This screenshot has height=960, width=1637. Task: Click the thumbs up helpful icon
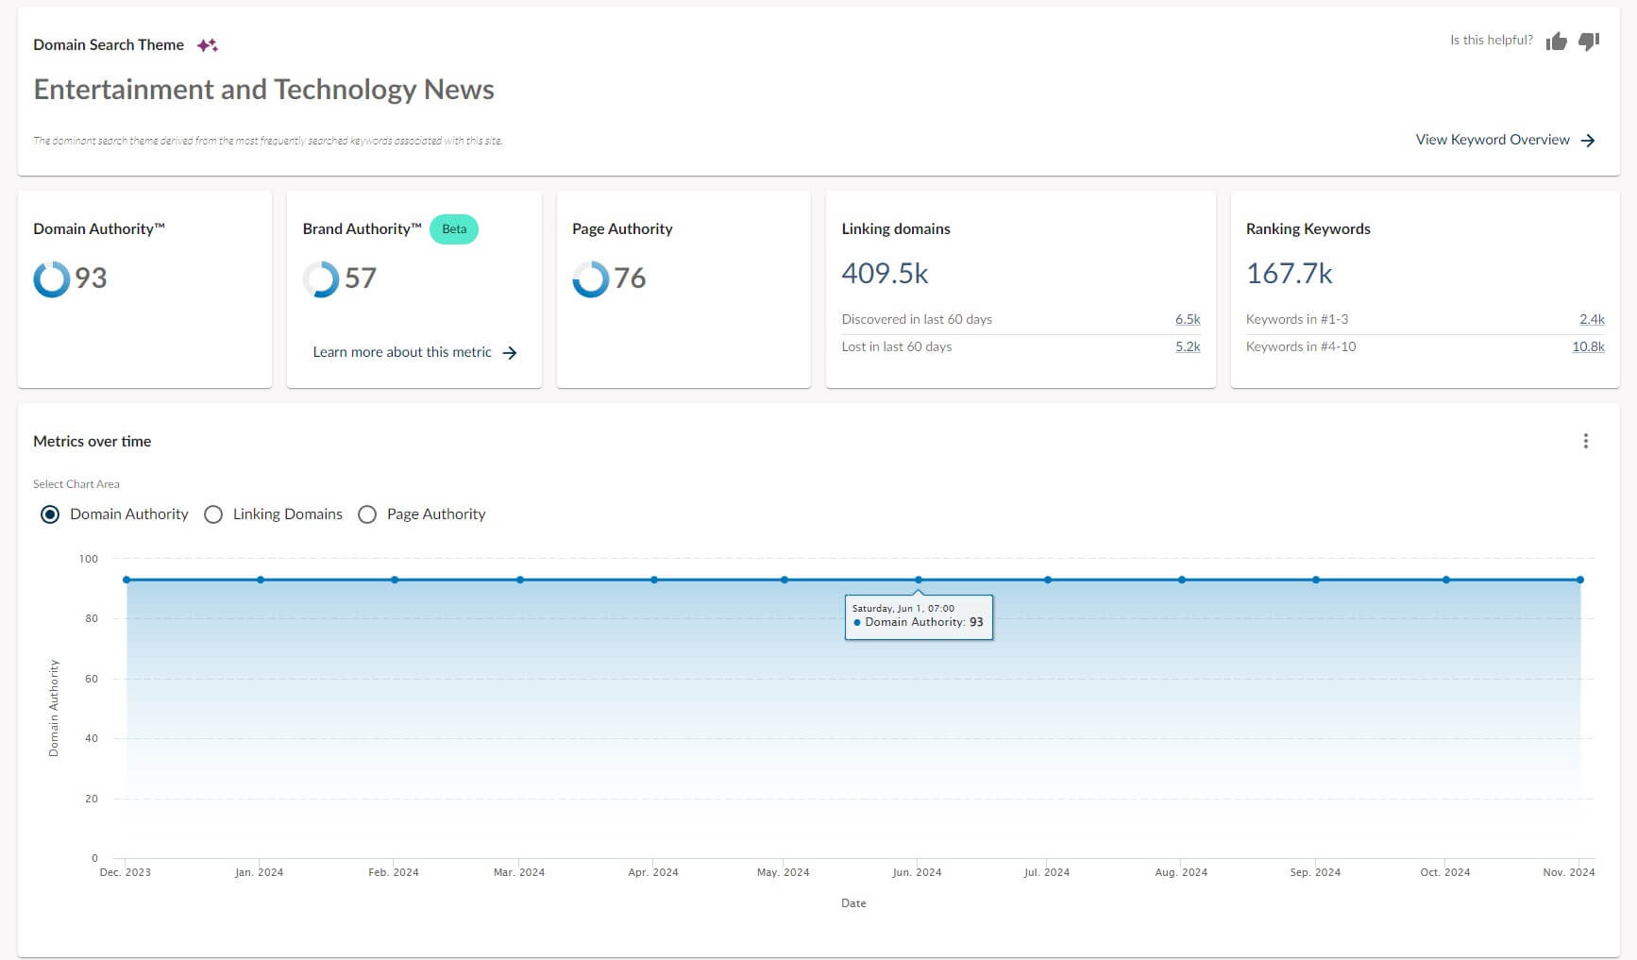point(1558,41)
